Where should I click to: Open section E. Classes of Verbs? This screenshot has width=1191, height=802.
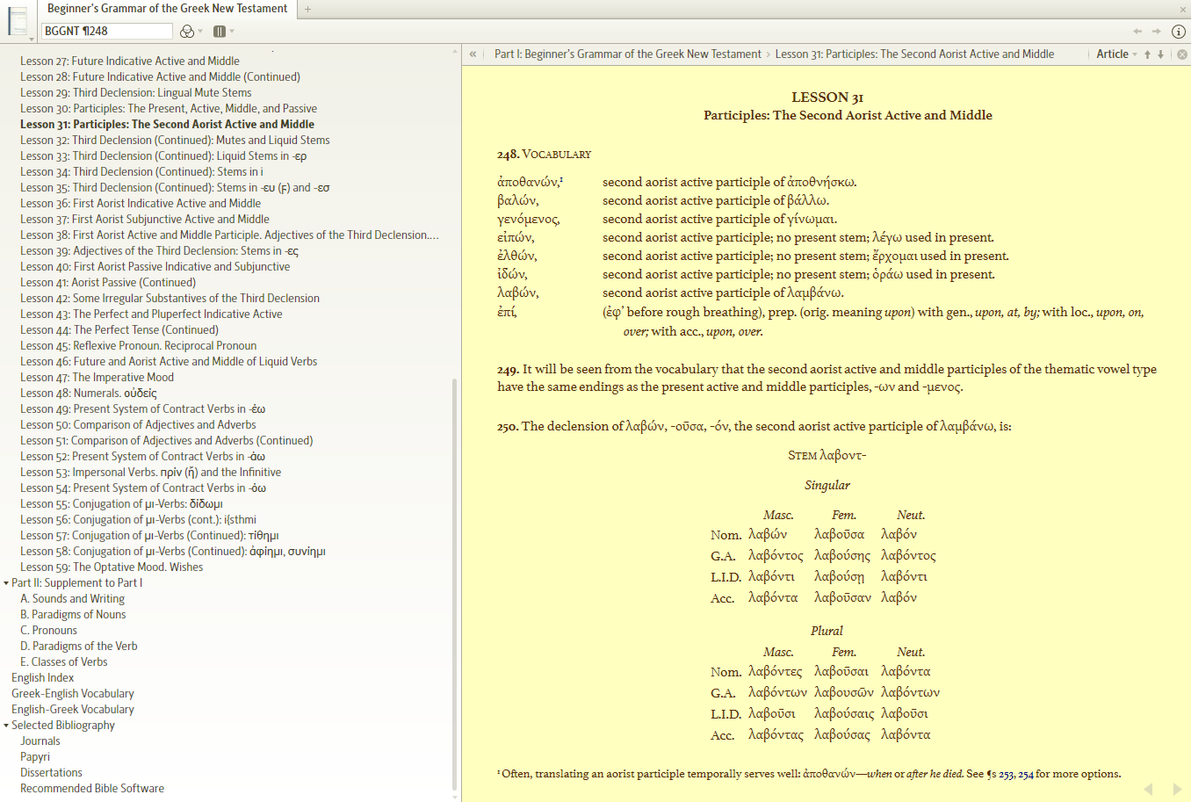[x=64, y=662]
